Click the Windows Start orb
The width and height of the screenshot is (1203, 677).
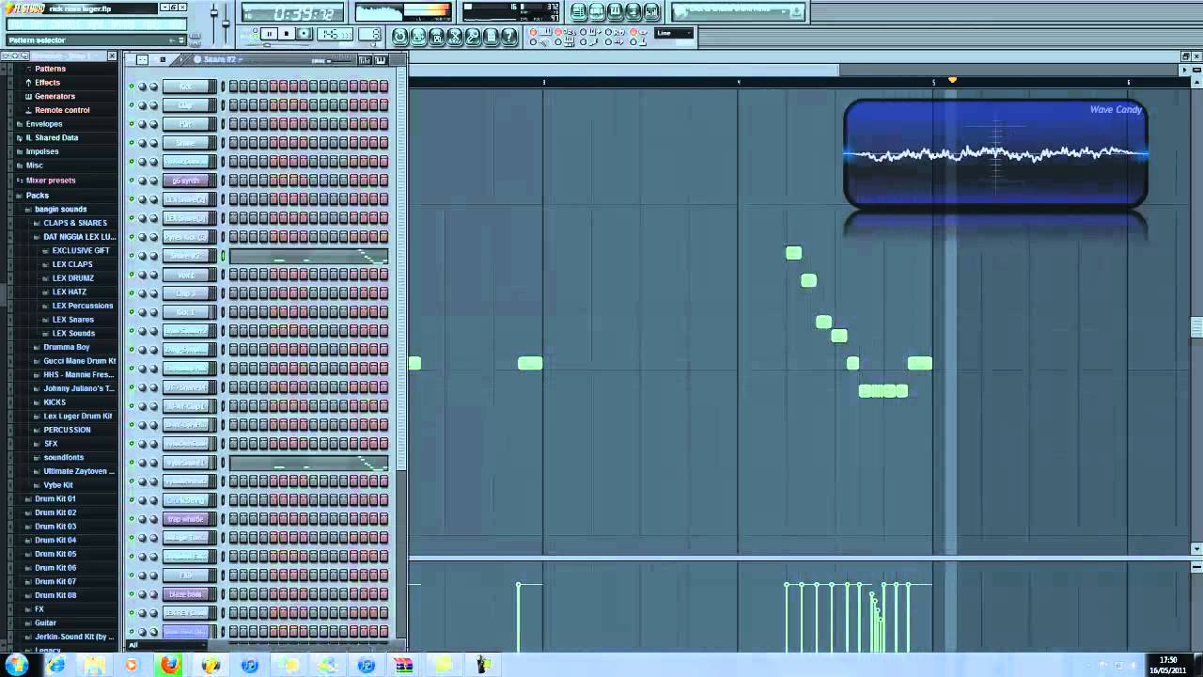coord(16,665)
